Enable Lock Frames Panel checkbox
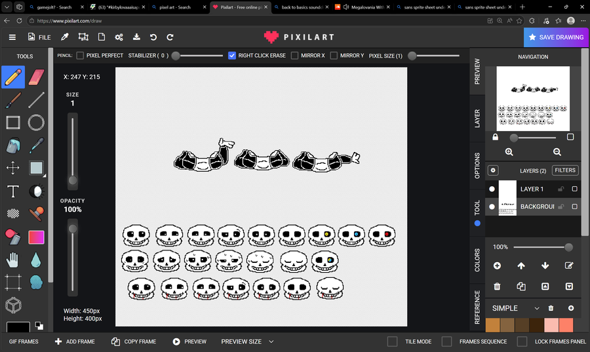The image size is (590, 352). tap(522, 342)
